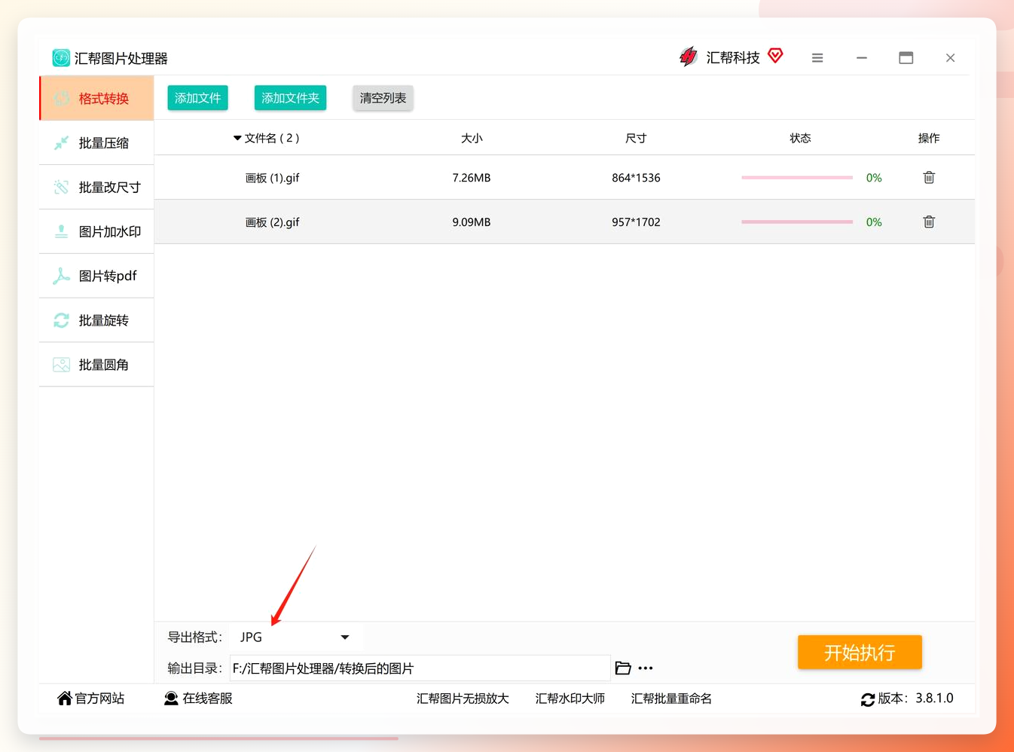Click progress bar of 画板 (1).gif
The width and height of the screenshot is (1014, 752).
[x=797, y=178]
